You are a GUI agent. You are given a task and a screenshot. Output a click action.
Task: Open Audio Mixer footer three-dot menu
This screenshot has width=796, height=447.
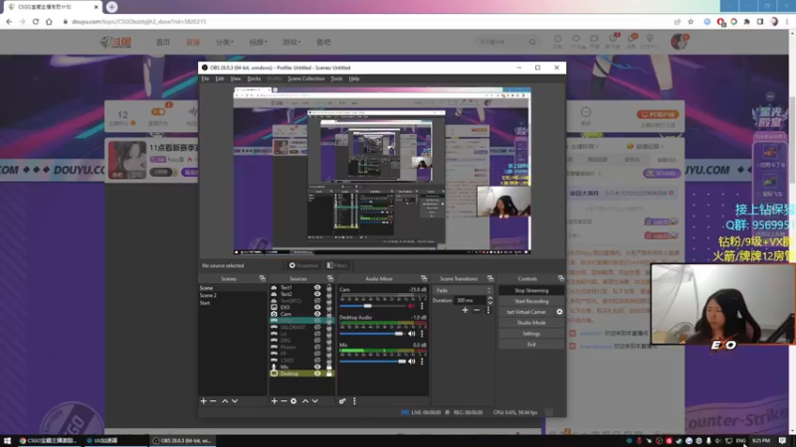(354, 401)
